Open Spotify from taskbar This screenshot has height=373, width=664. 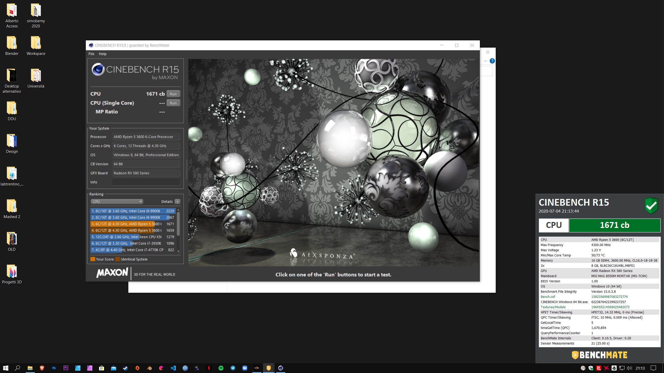(x=221, y=368)
